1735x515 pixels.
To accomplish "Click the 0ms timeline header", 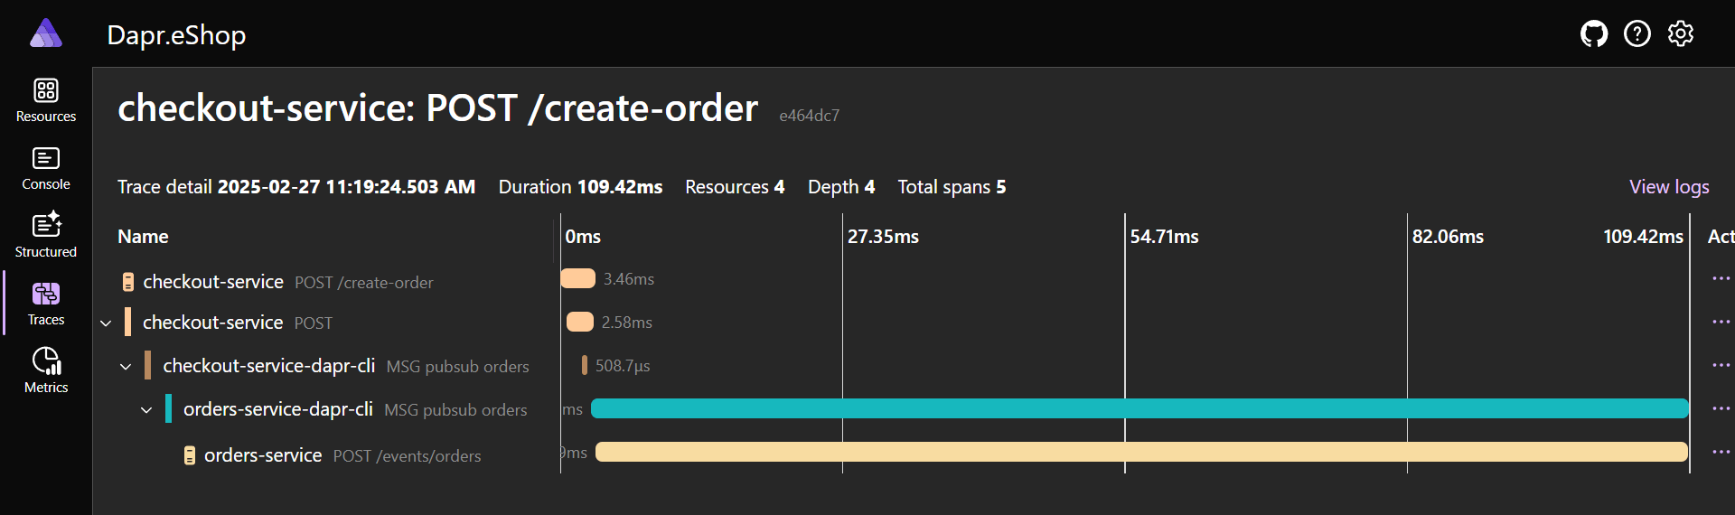I will point(583,237).
